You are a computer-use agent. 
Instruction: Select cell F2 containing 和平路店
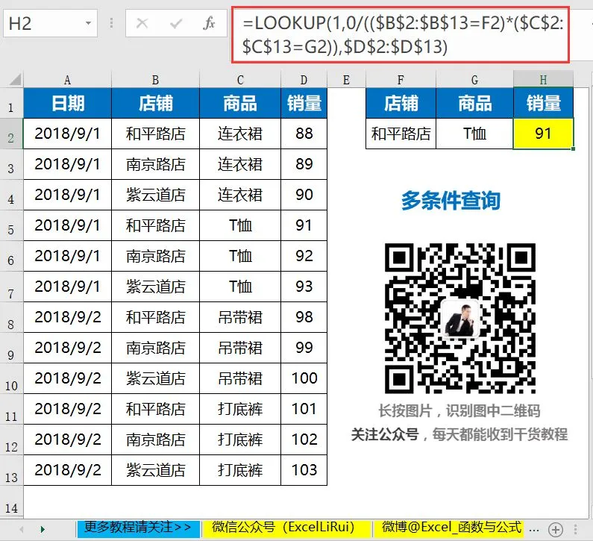(401, 134)
